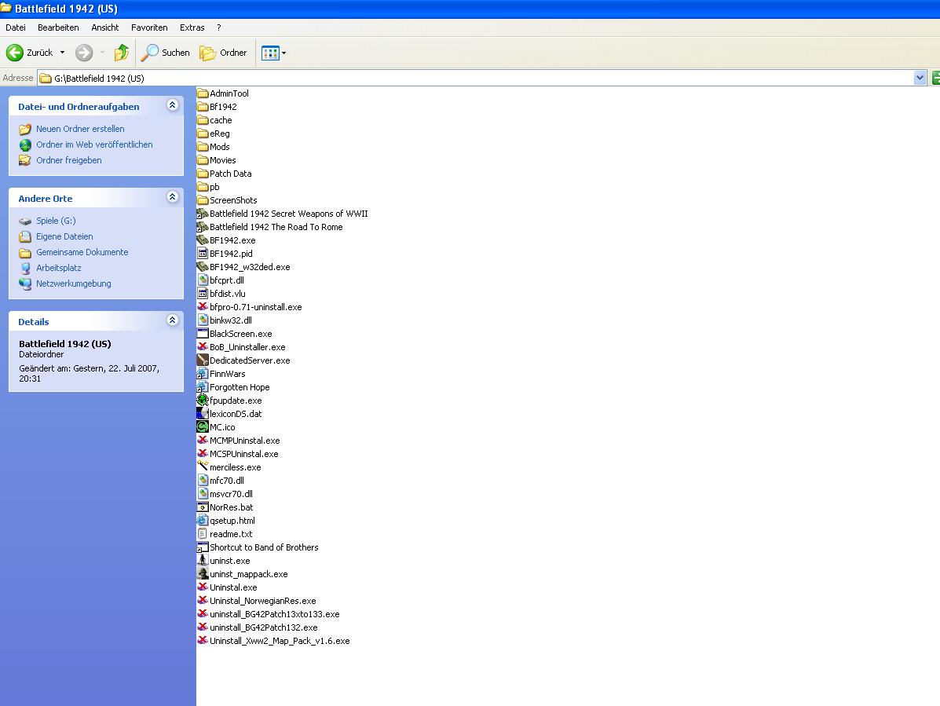Select lexiconDS.dat file icon

203,414
